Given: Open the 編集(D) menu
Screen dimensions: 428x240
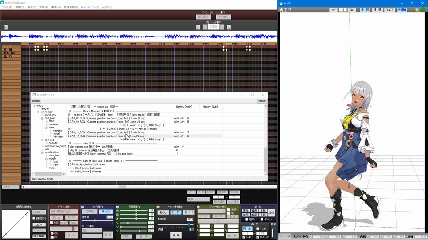Looking at the screenshot, I should 20,8.
